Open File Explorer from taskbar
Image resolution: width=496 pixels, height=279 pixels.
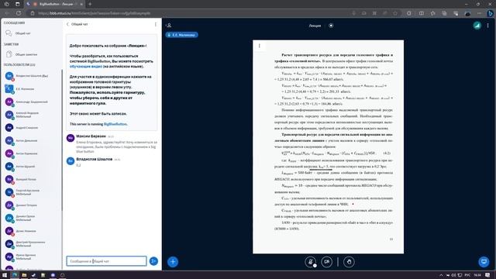24,275
